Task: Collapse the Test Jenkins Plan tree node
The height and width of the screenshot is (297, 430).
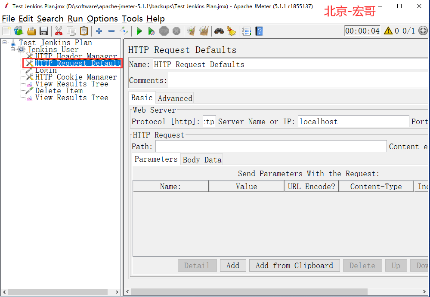Action: (5, 43)
